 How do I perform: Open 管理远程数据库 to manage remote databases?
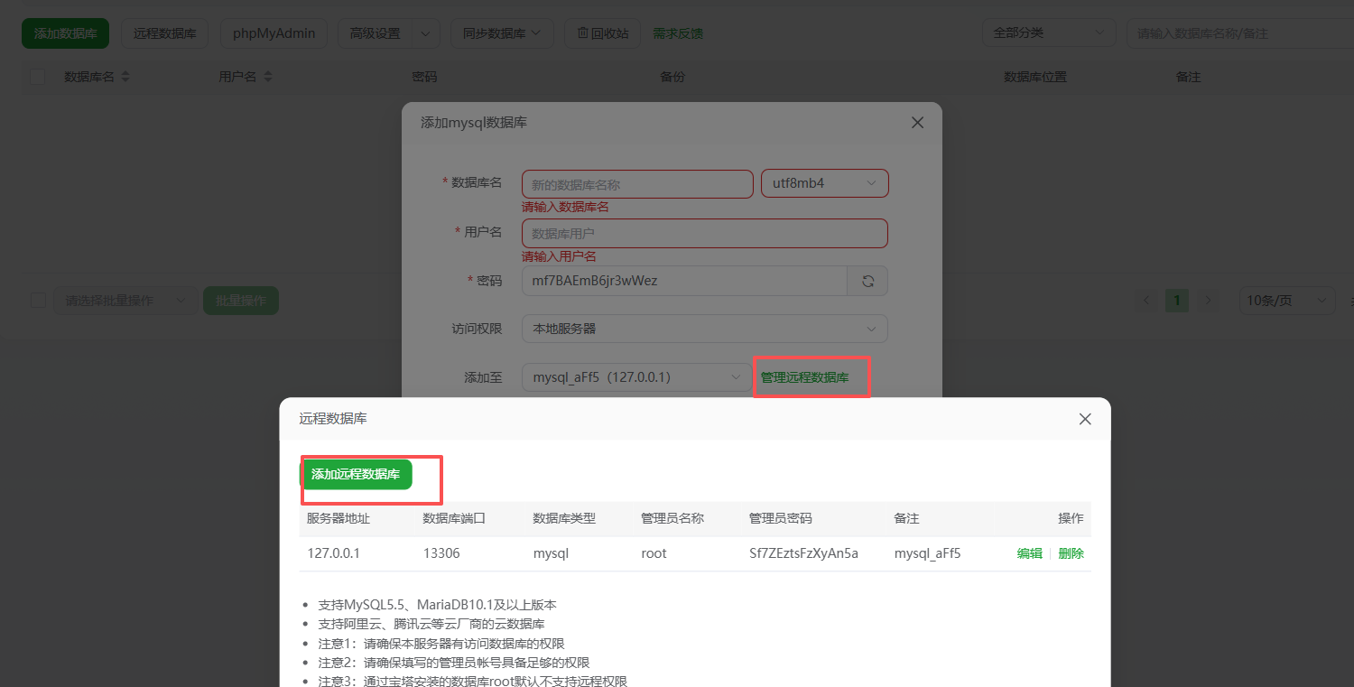point(811,376)
